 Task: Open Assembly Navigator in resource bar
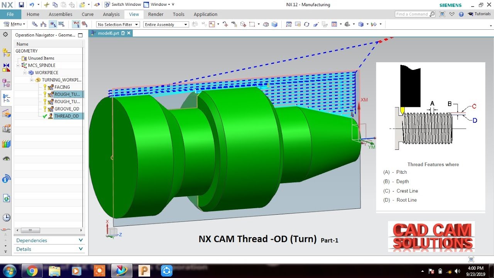(6, 52)
